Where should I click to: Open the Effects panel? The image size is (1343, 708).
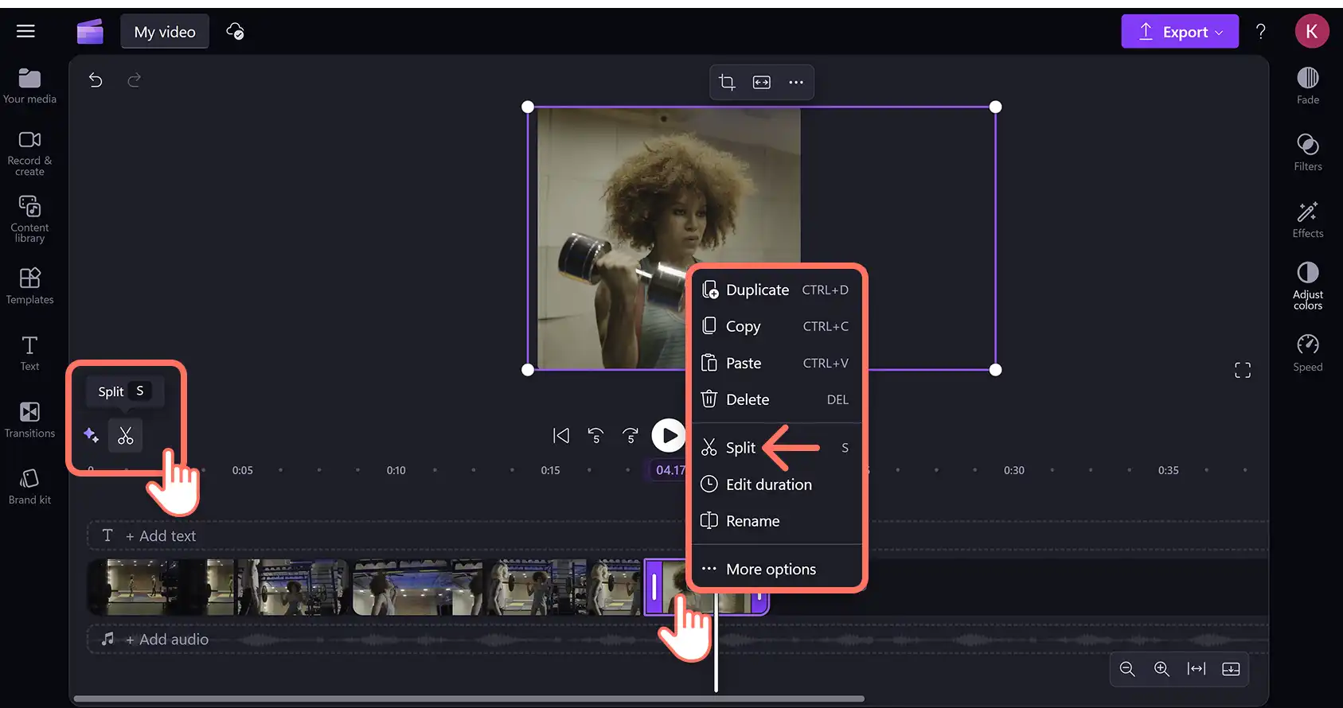1308,220
